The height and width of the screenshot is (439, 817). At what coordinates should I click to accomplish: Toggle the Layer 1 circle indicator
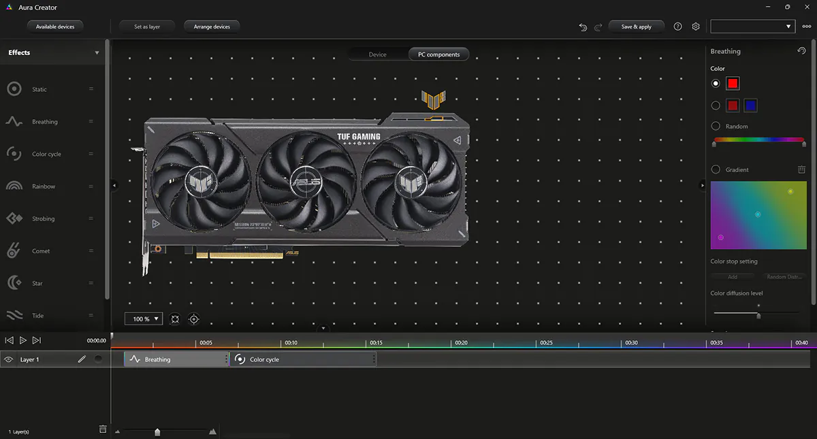coord(99,359)
